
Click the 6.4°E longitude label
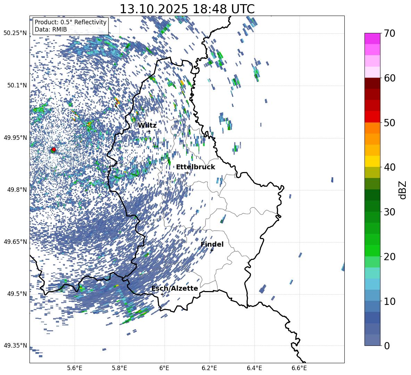pyautogui.click(x=254, y=368)
